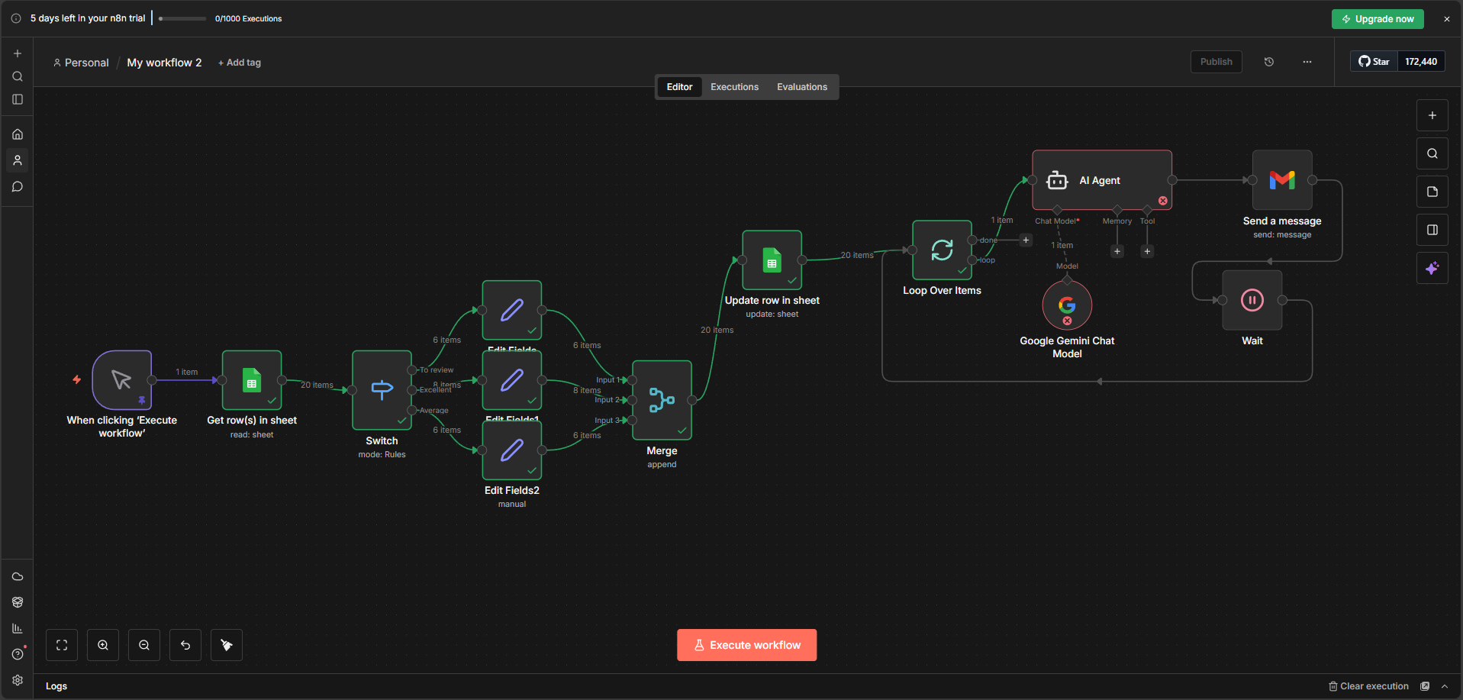Expand the Logs panel chevron
This screenshot has width=1463, height=700.
[1445, 686]
